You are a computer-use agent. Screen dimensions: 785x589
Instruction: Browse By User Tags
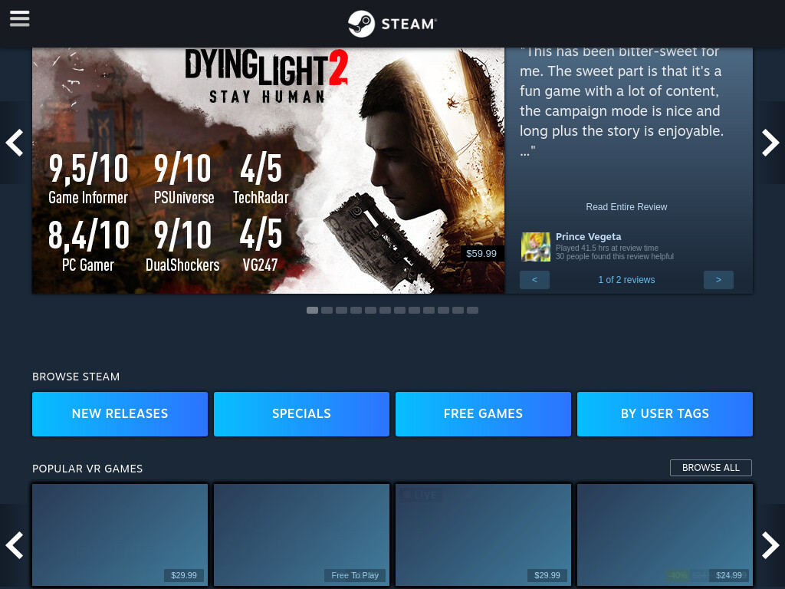tap(665, 414)
